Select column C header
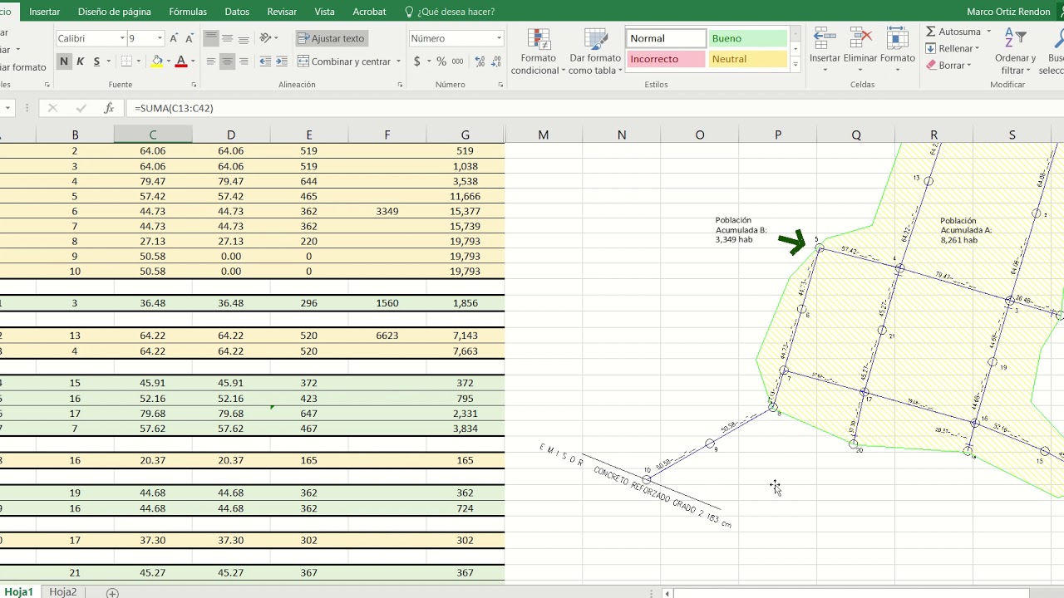The width and height of the screenshot is (1064, 598). click(153, 135)
